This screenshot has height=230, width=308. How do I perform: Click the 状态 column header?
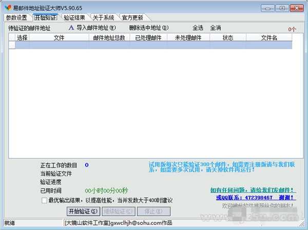tap(228, 37)
